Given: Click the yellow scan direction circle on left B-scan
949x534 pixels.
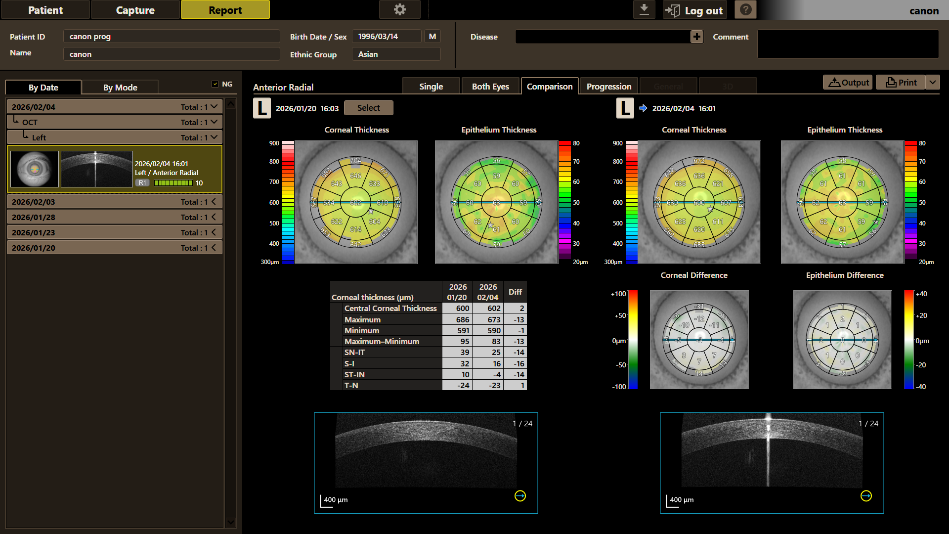Looking at the screenshot, I should click(520, 496).
